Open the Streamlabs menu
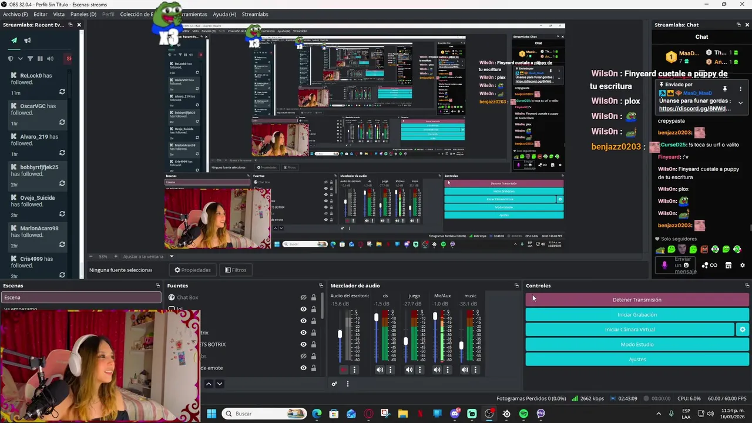Screen dimensions: 752x423 click(255, 14)
